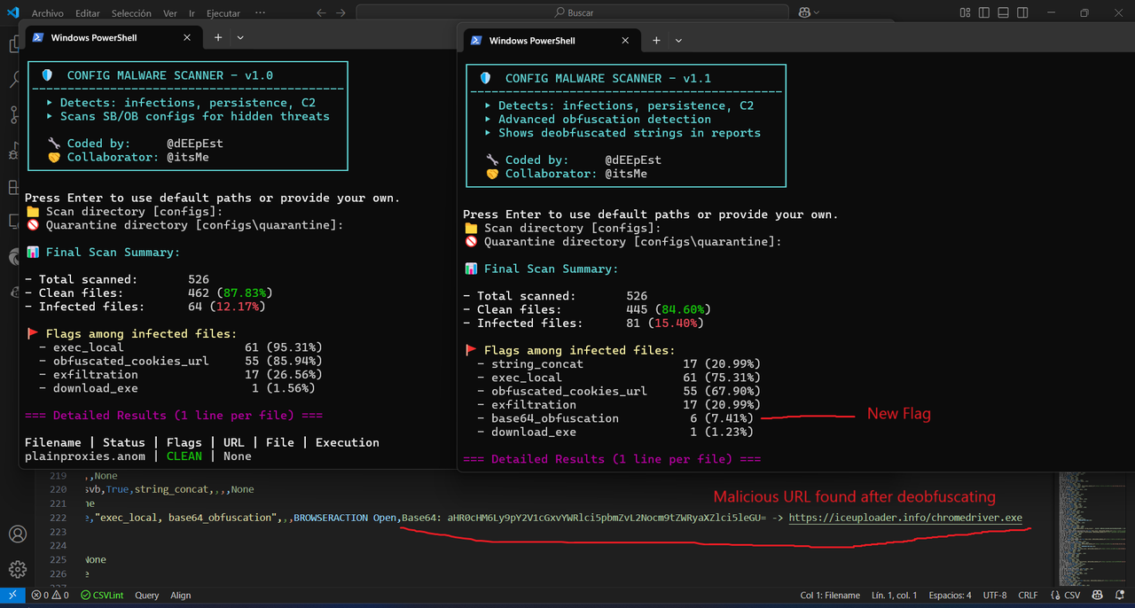The width and height of the screenshot is (1135, 608).
Task: Change line endings via CRLF item
Action: [x=1028, y=596]
